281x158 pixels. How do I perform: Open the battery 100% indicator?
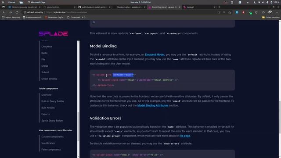pyautogui.click(x=275, y=2)
